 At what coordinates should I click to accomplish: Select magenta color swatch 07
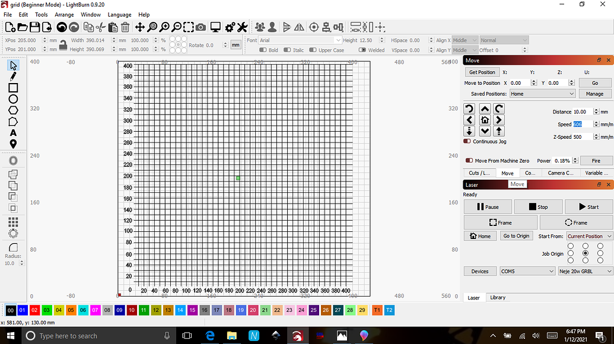(x=95, y=310)
